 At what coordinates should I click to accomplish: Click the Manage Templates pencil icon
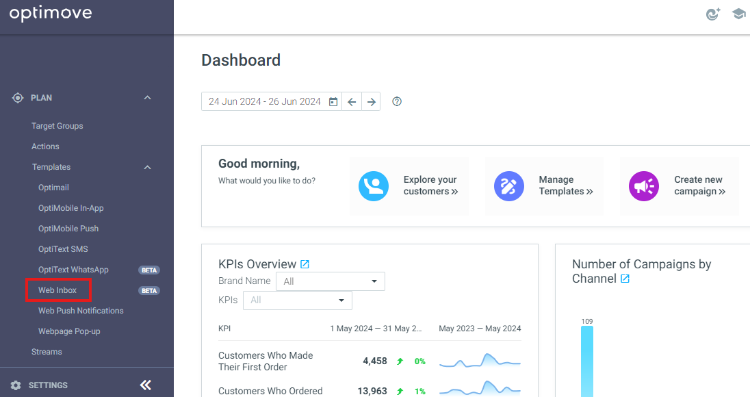(509, 186)
